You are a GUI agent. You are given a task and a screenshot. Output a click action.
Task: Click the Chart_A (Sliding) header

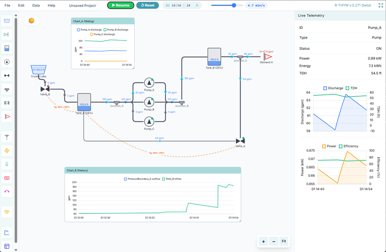tap(103, 21)
